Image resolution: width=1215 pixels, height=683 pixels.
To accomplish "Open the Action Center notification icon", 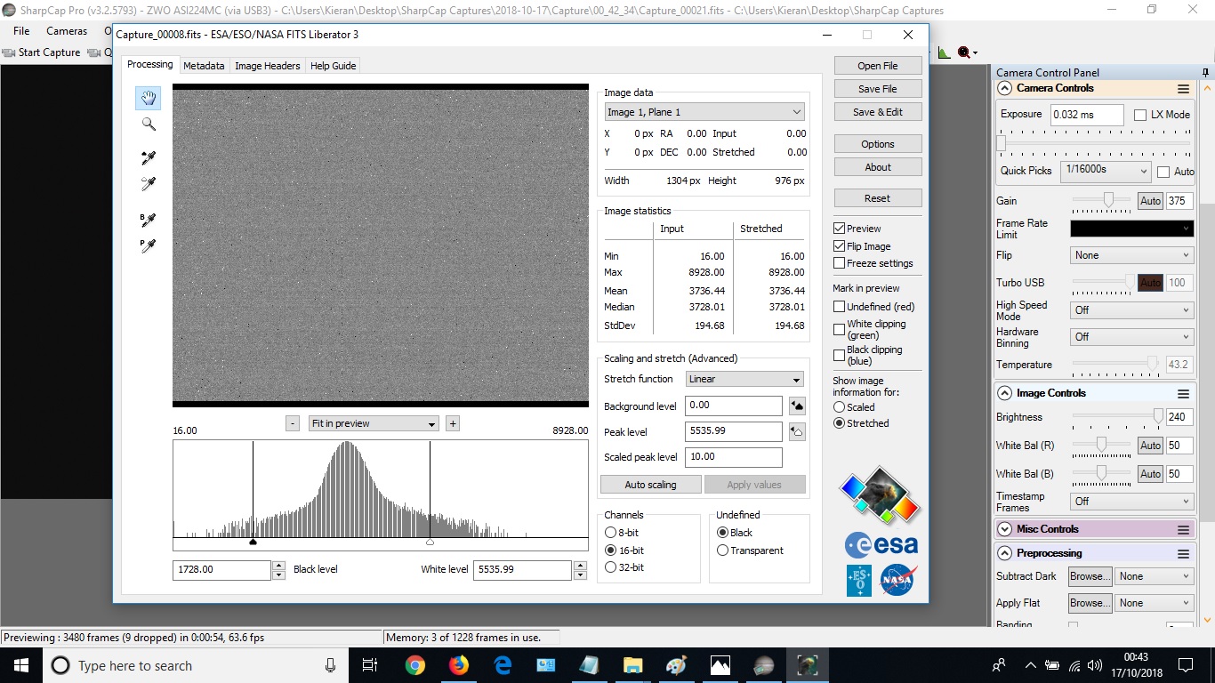I will point(1185,665).
